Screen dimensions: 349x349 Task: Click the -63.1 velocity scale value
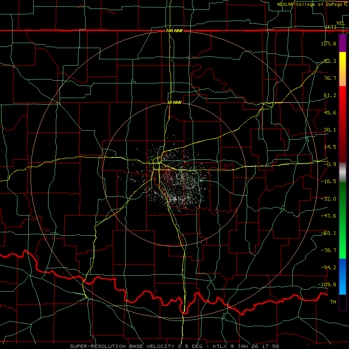pyautogui.click(x=328, y=233)
